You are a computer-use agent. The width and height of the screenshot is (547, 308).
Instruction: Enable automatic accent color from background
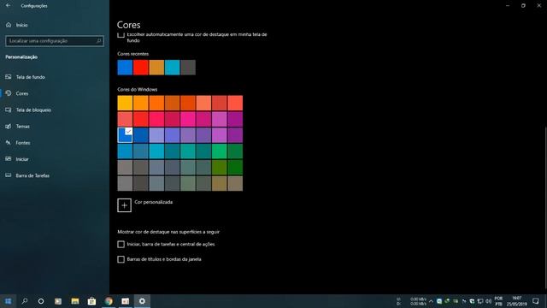121,34
